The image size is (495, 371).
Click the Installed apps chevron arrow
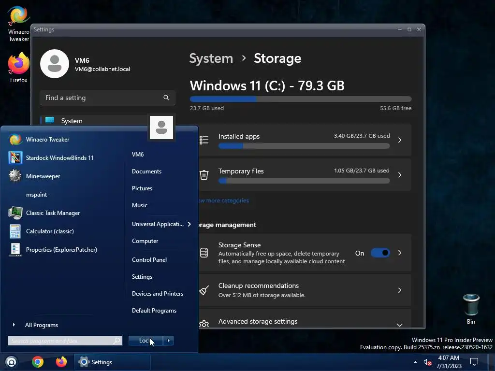(400, 140)
